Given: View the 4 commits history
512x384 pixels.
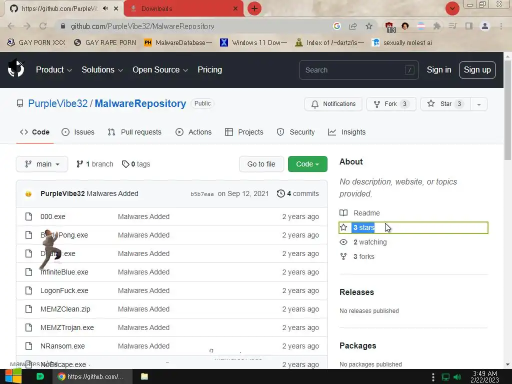Looking at the screenshot, I should (298, 193).
